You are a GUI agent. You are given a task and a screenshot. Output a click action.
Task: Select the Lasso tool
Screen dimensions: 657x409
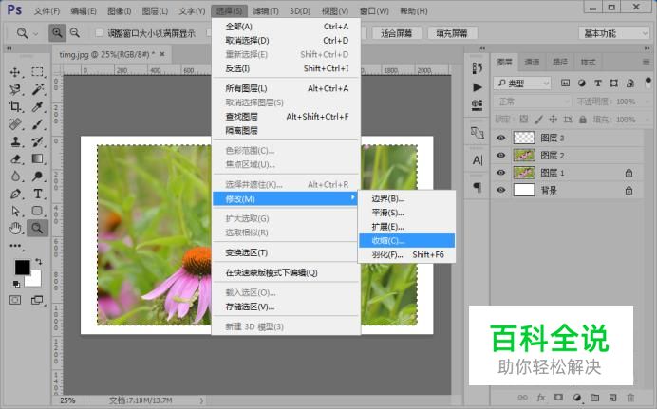[x=15, y=89]
